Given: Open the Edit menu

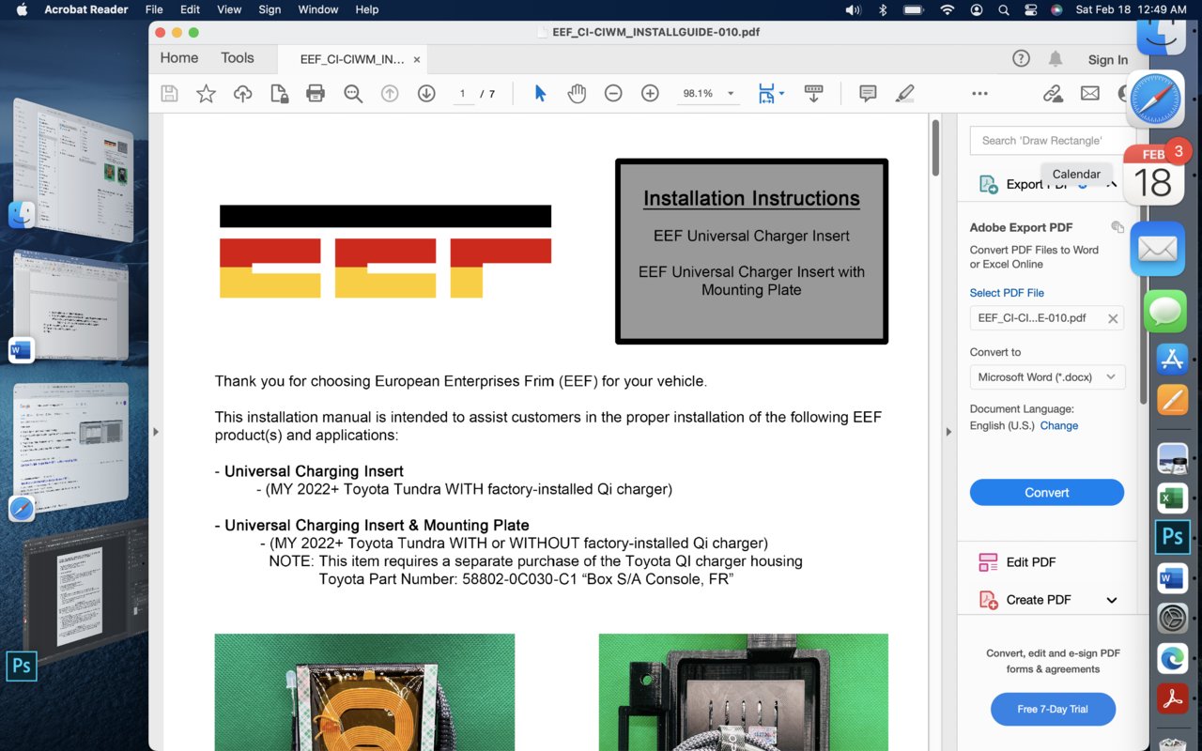Looking at the screenshot, I should (191, 9).
